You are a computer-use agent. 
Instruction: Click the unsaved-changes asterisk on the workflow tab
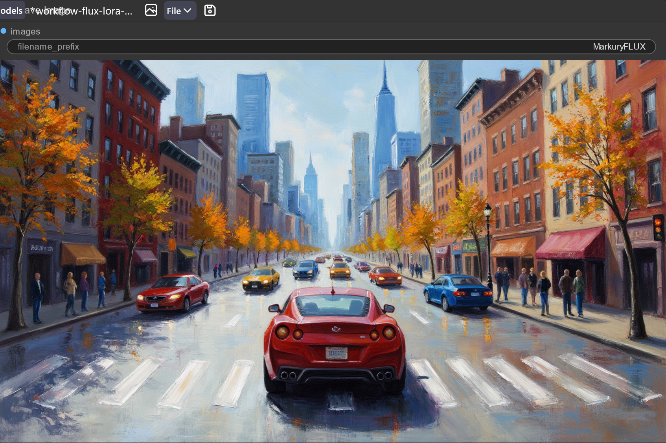pos(33,11)
